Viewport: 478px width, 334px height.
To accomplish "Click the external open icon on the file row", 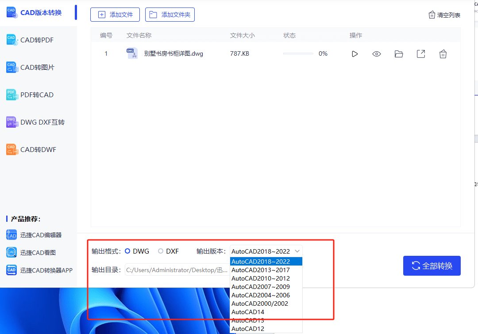I will pos(421,53).
